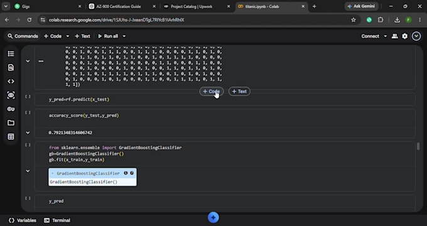This screenshot has width=427, height=226.
Task: Insert text cell via floating + Text button
Action: [x=239, y=92]
